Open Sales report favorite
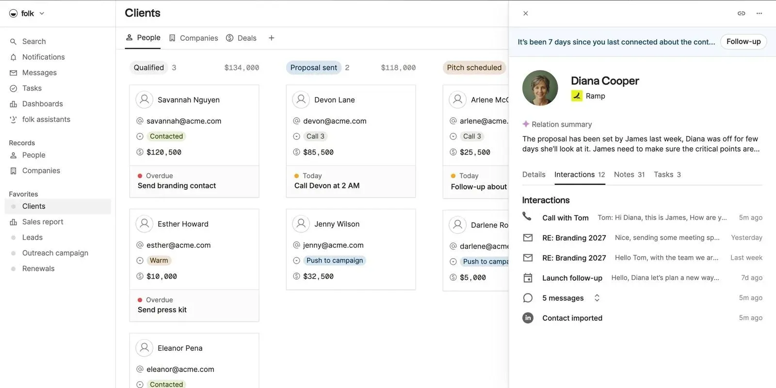Viewport: 776px width, 388px height. pyautogui.click(x=43, y=222)
